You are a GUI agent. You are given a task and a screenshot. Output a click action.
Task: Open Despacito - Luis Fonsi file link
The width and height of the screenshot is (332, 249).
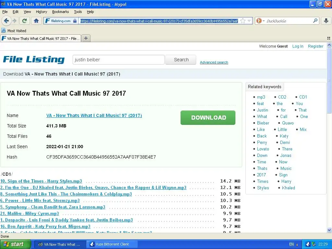click(x=66, y=220)
